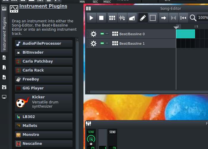Viewport: 208px width, 149px height.
Task: Click the playhead position marker
Action: click(176, 27)
